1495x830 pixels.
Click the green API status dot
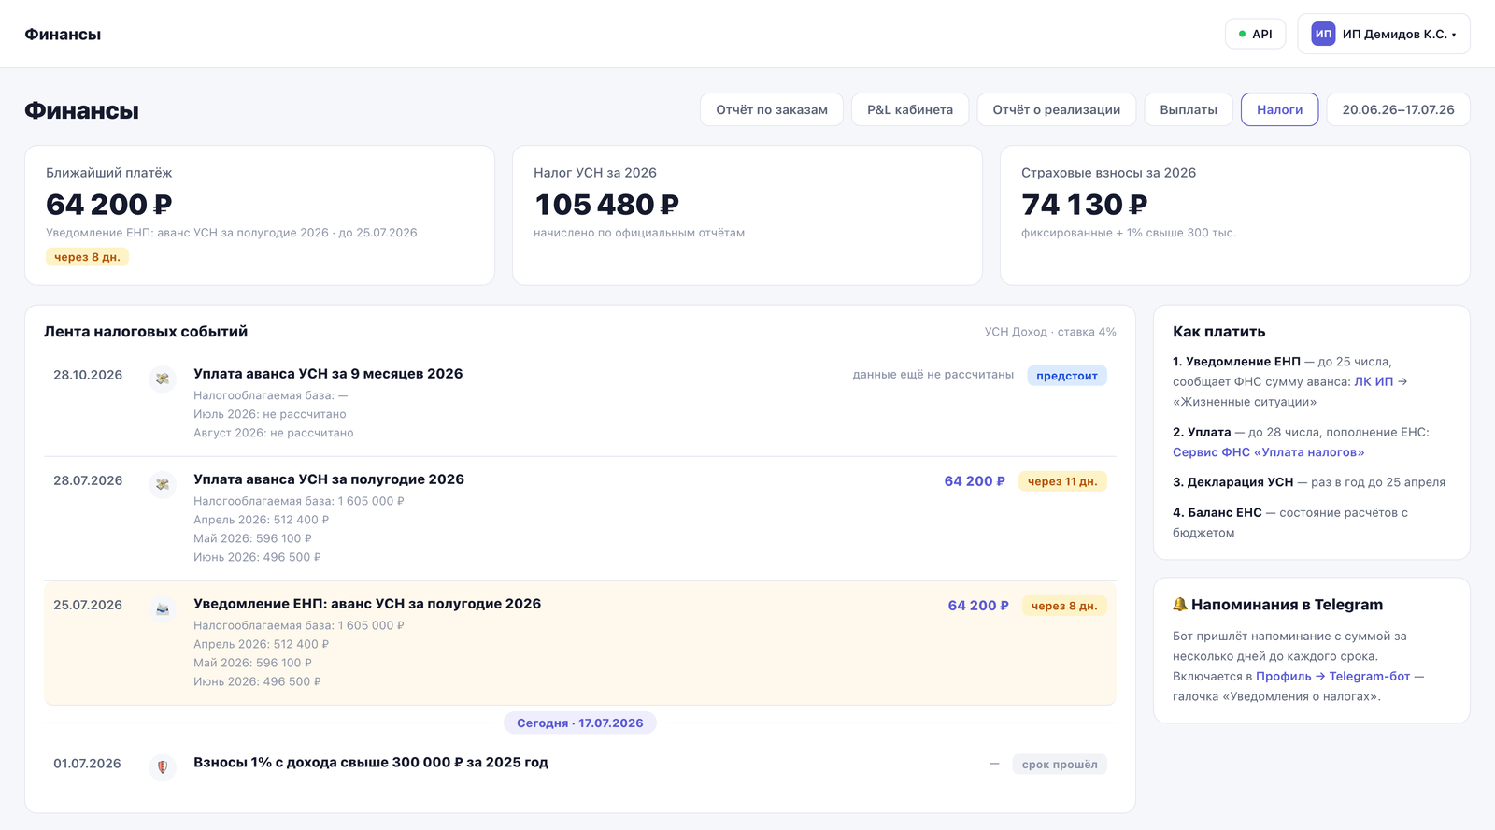tap(1242, 34)
